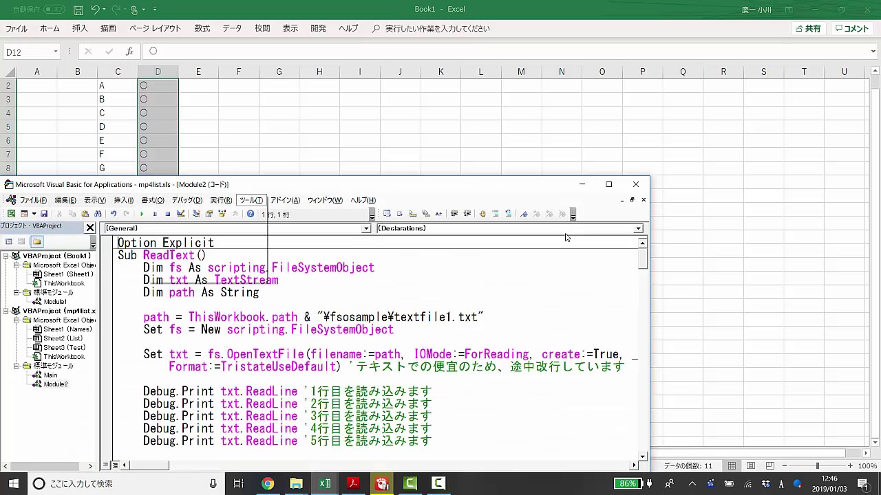
Task: Click the Toggle Breakpoint hand icon
Action: pos(482,214)
